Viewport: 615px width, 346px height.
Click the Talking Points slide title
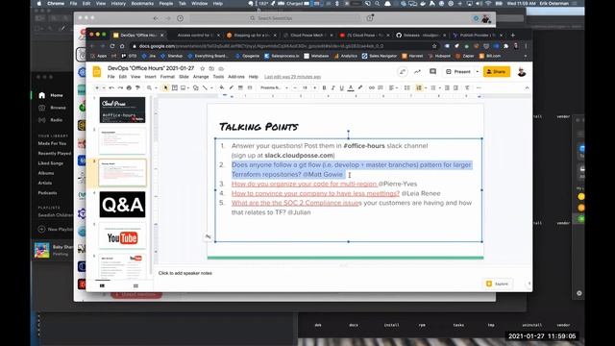click(x=258, y=127)
